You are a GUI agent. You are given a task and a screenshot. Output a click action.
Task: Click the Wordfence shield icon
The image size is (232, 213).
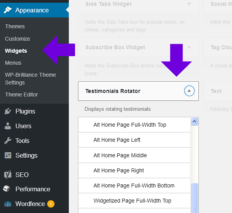click(x=8, y=204)
